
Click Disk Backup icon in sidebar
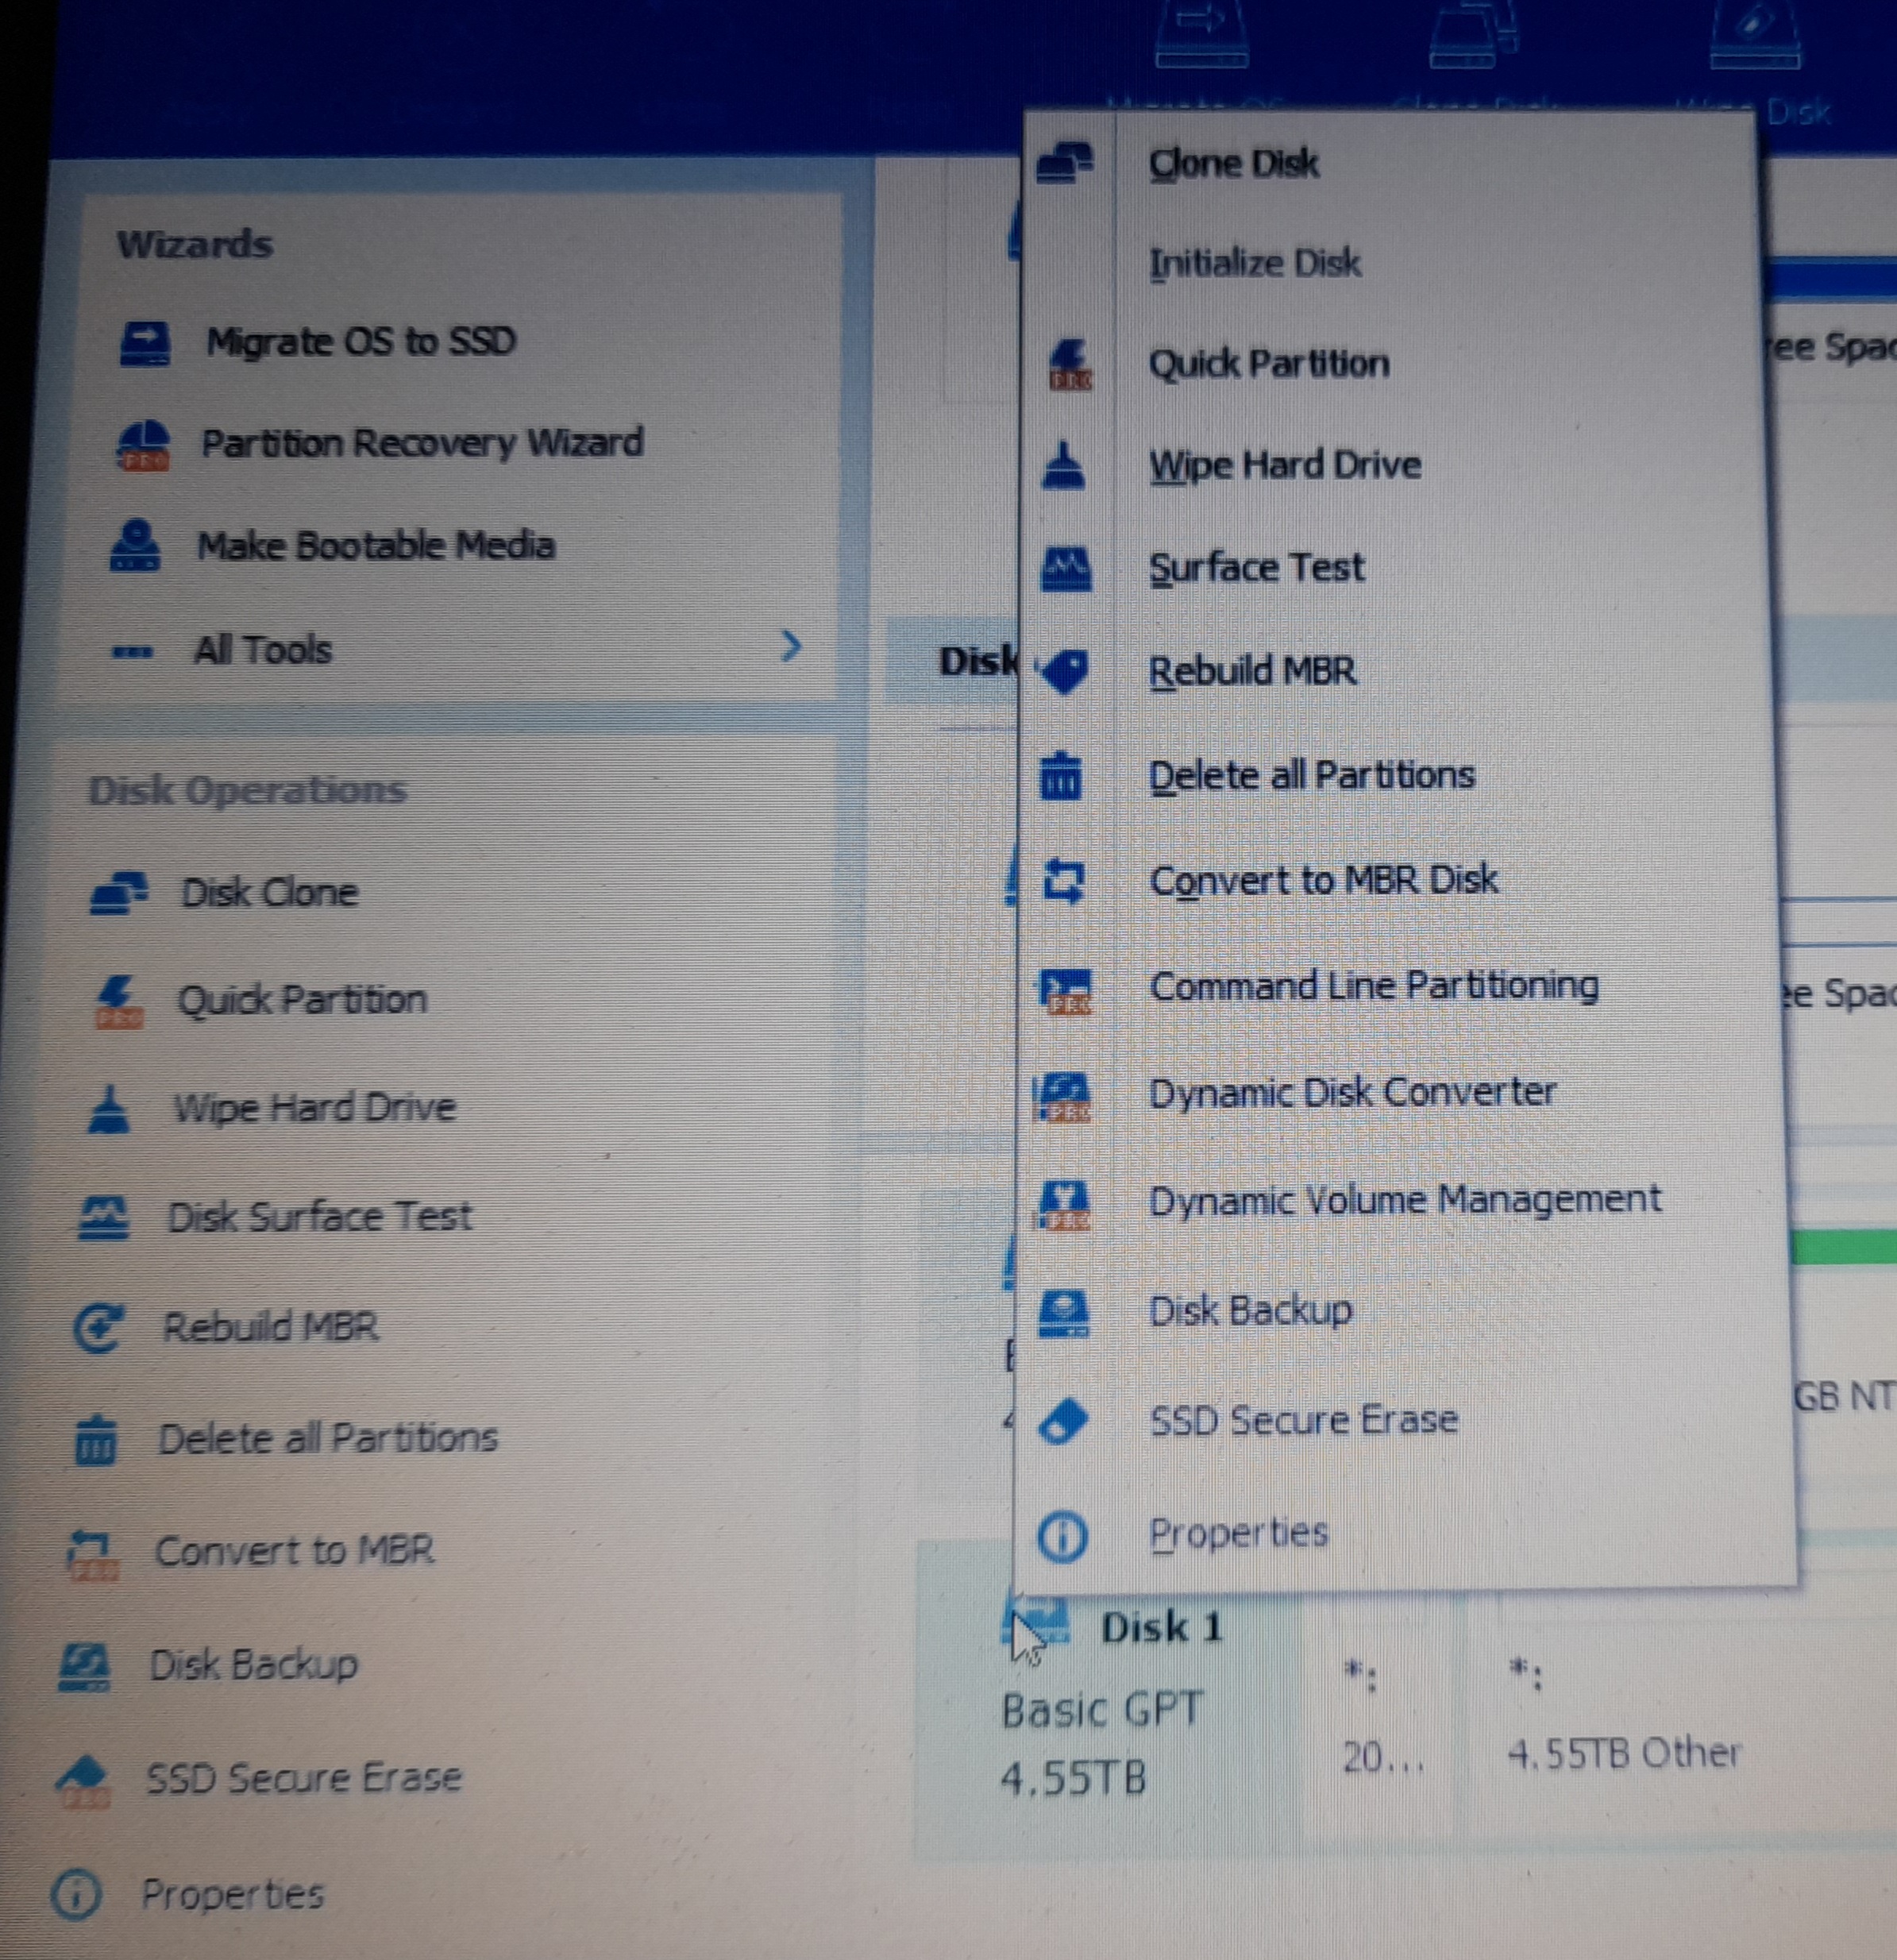tap(85, 1667)
